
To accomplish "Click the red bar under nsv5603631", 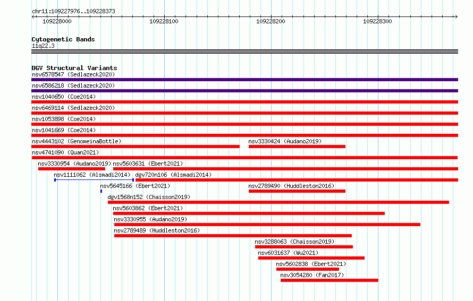I will pos(286,169).
